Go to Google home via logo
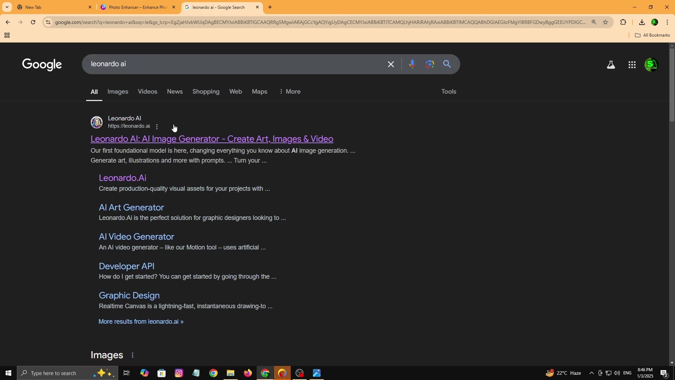 tap(42, 64)
